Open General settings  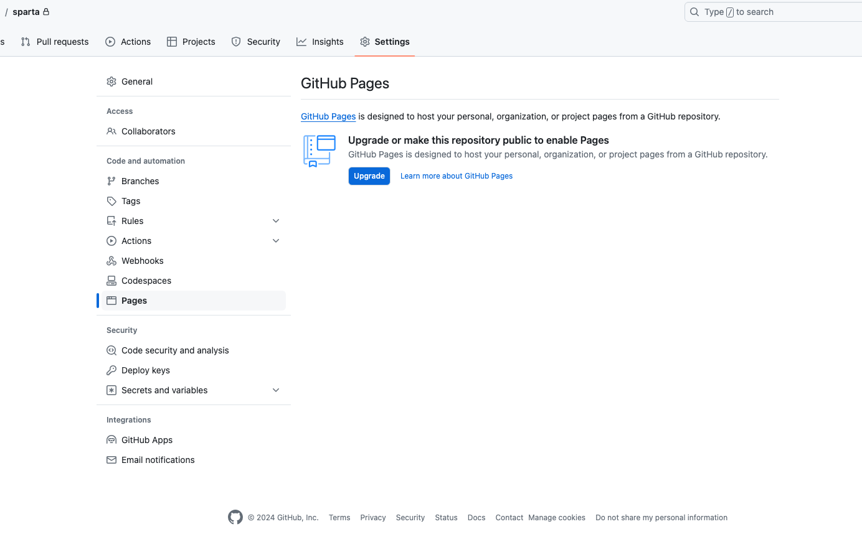point(194,82)
